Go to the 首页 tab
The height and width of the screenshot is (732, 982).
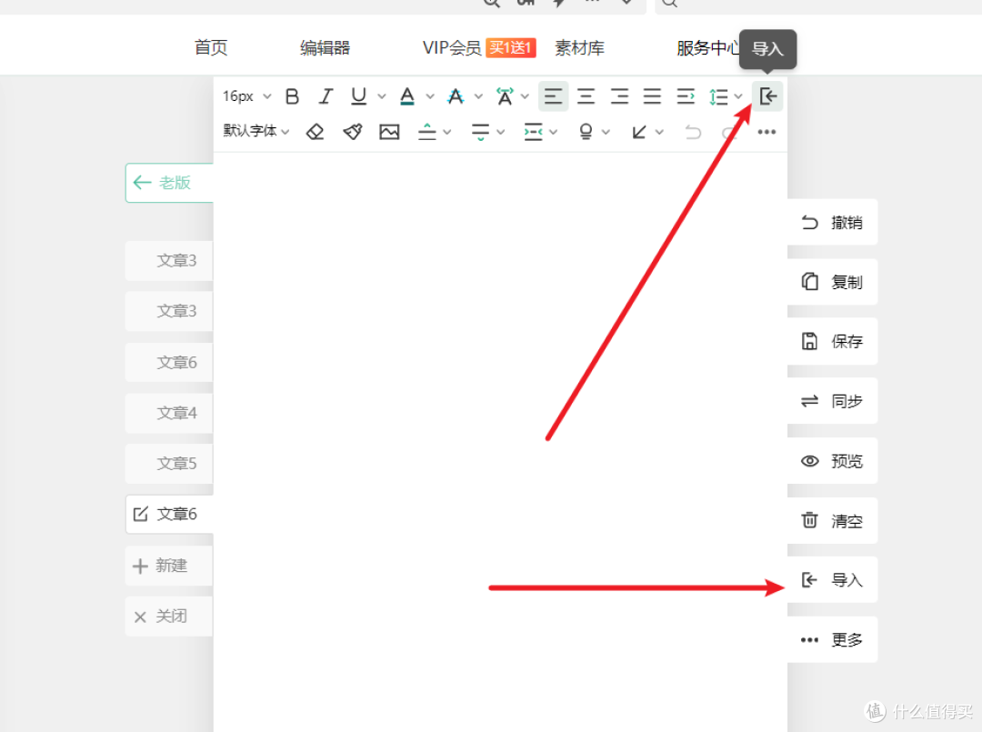[x=211, y=47]
